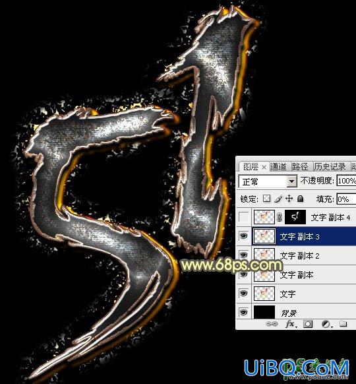Click the 不透明度 100% field

click(346, 181)
